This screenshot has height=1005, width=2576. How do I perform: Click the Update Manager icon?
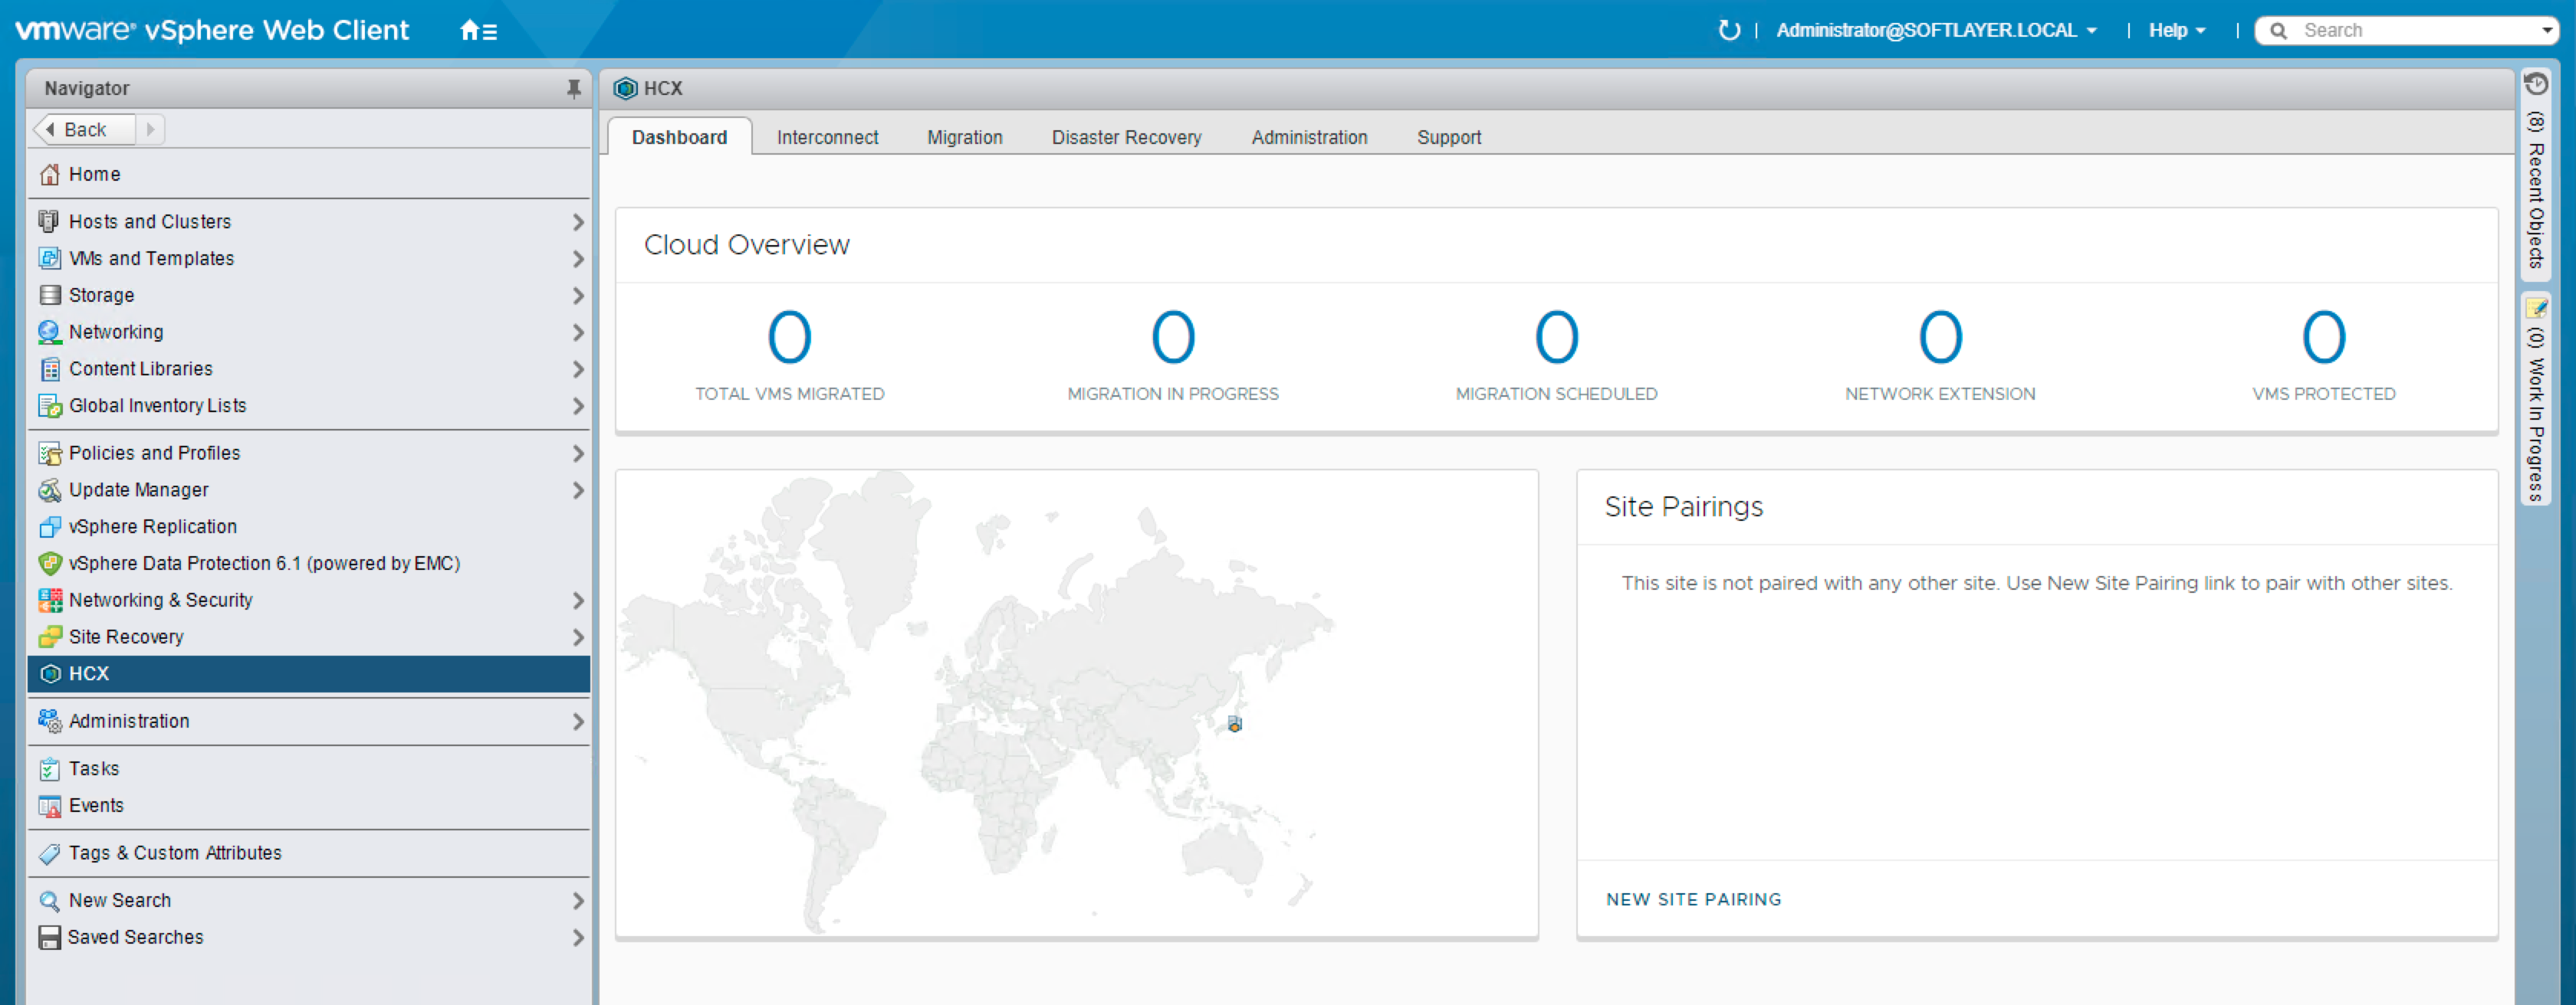point(49,489)
